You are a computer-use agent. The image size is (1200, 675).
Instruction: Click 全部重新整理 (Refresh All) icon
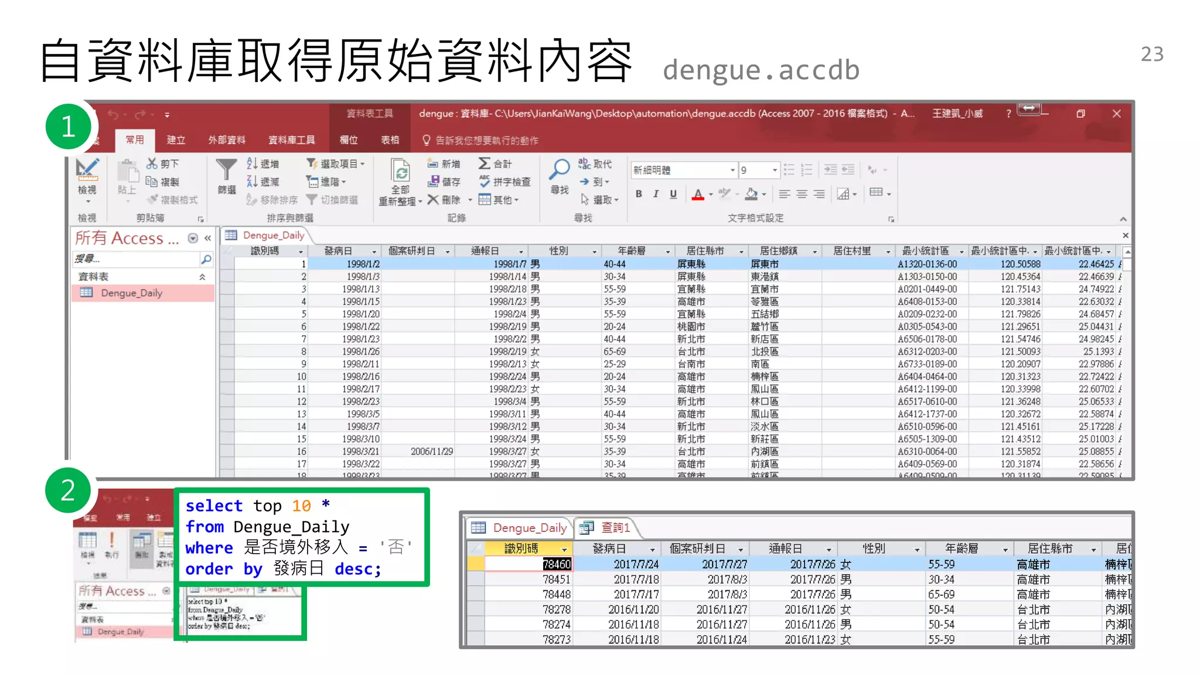(x=400, y=171)
